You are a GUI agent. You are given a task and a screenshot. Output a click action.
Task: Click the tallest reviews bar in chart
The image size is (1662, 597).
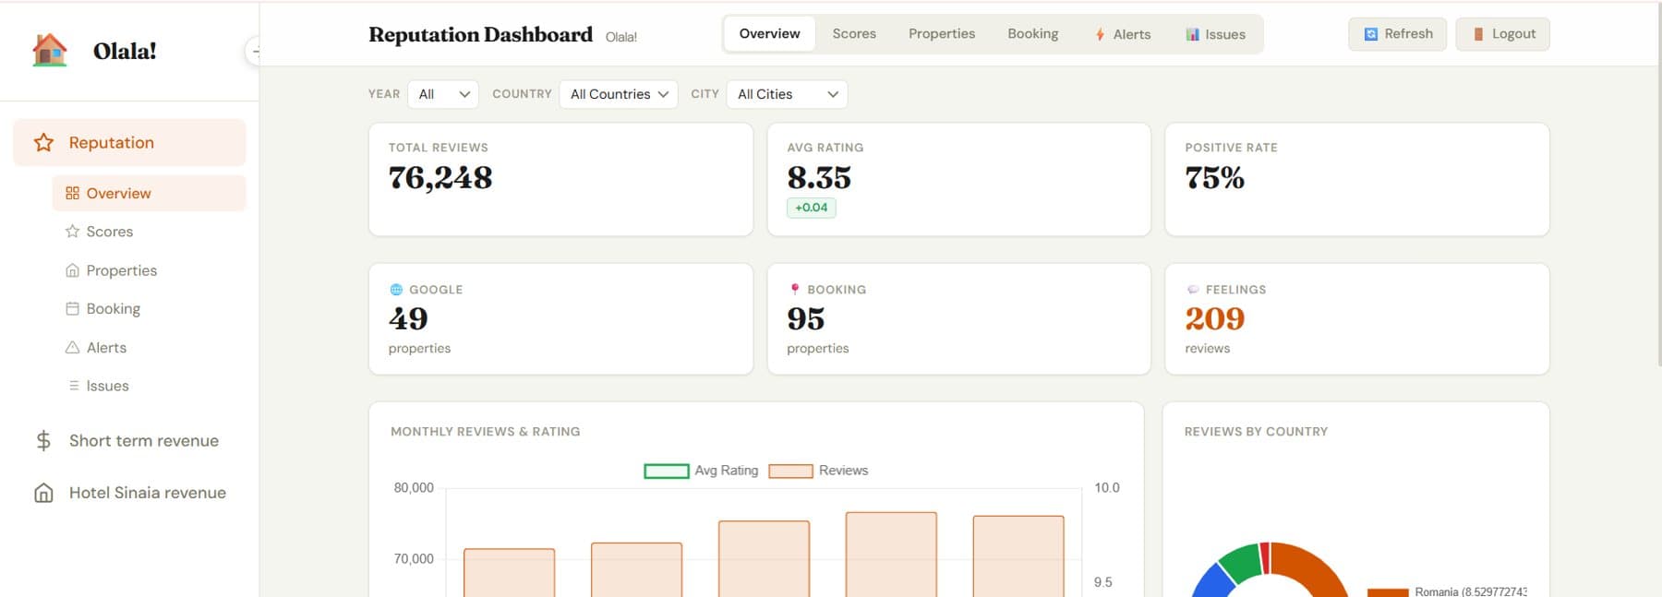point(891,555)
